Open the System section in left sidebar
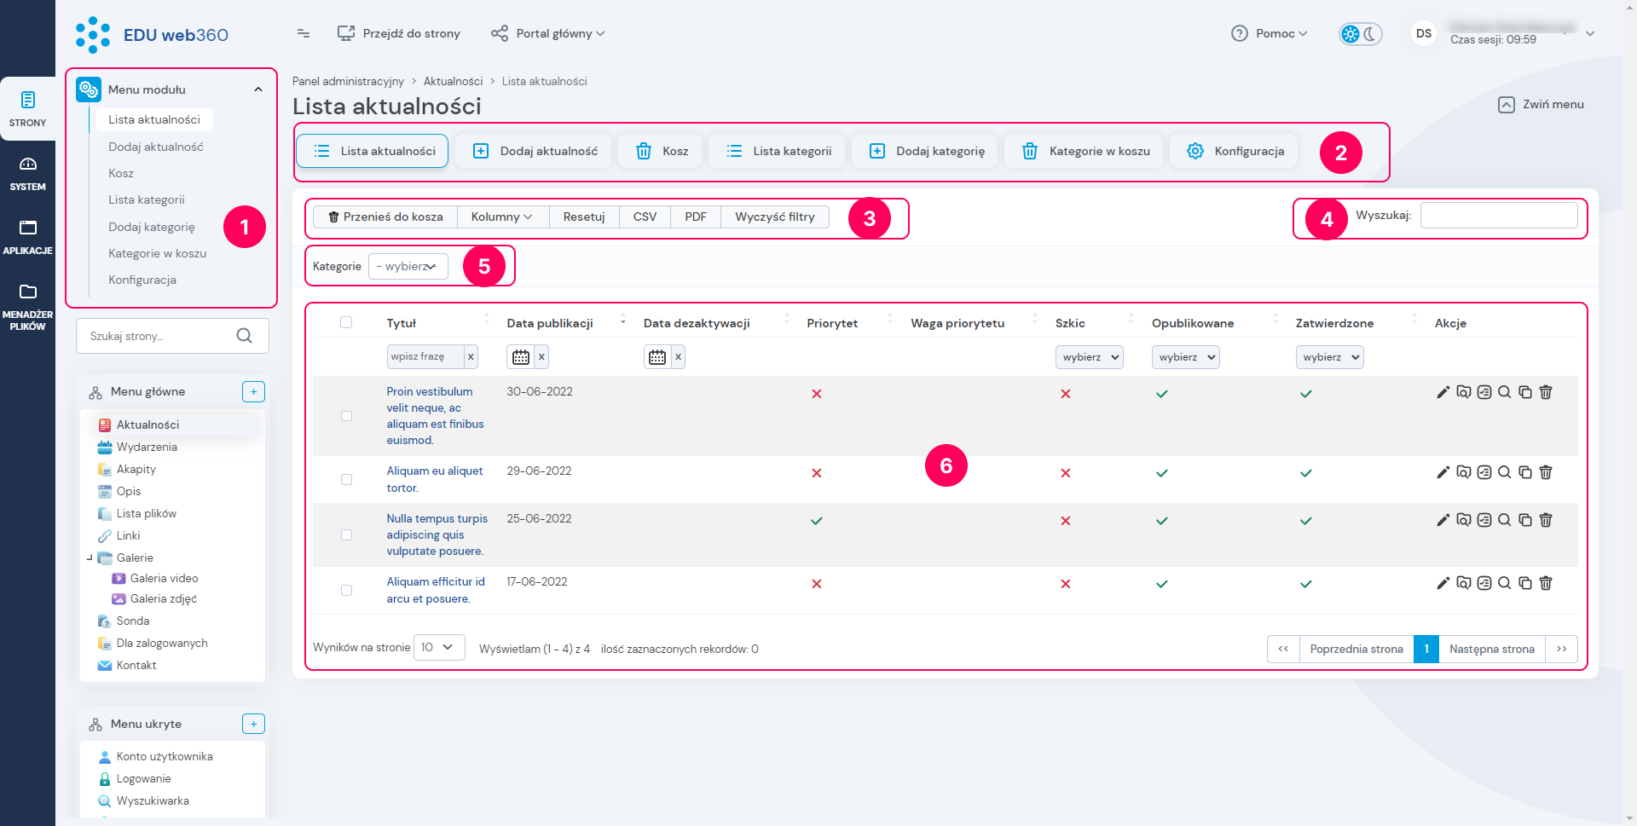 27,173
